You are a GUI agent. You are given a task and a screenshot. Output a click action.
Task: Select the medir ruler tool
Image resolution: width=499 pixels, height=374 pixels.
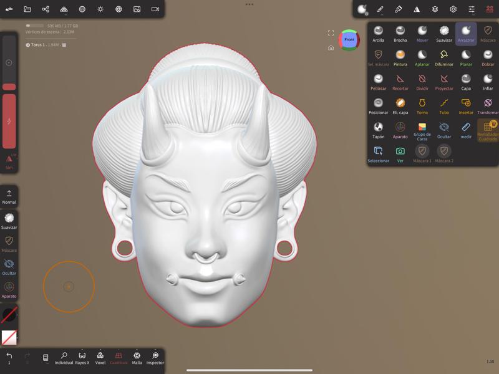coord(466,130)
